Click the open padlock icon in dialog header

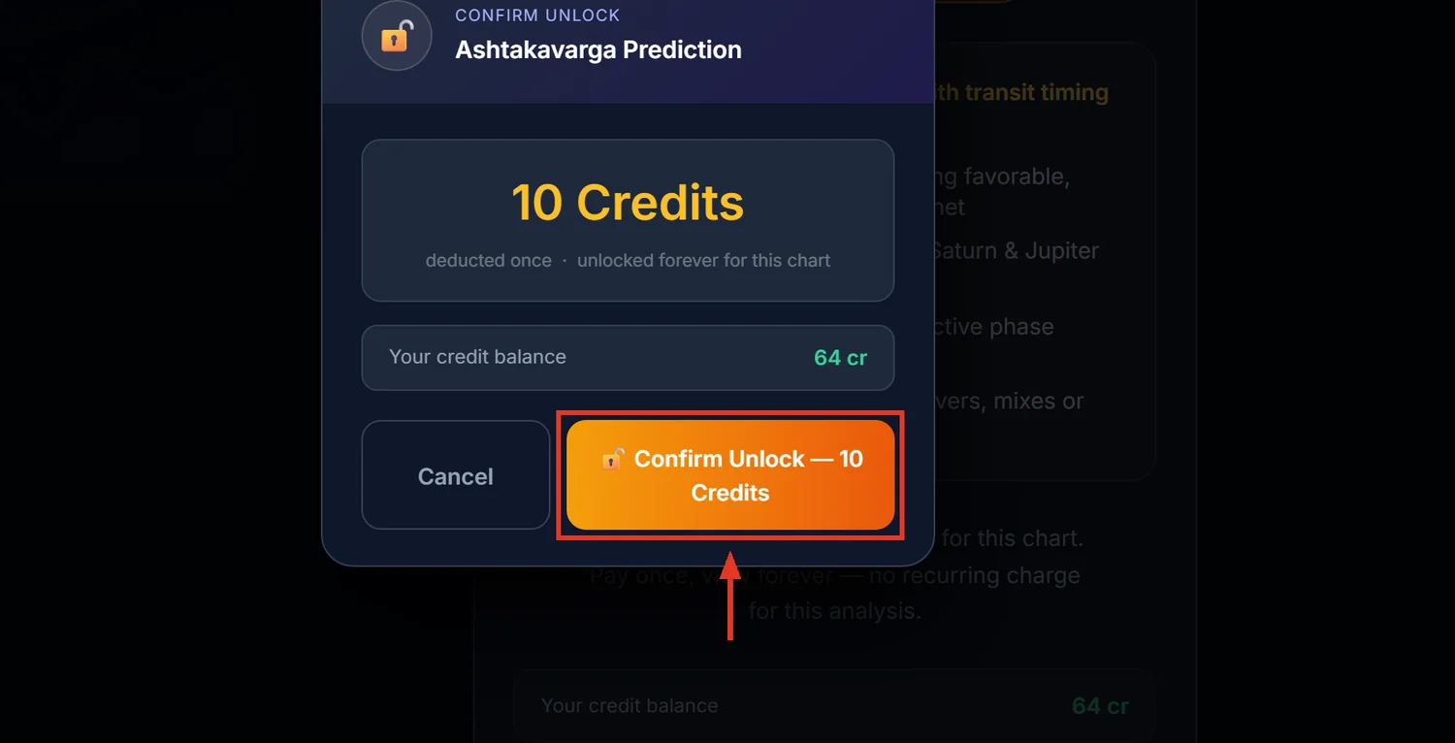(x=396, y=37)
